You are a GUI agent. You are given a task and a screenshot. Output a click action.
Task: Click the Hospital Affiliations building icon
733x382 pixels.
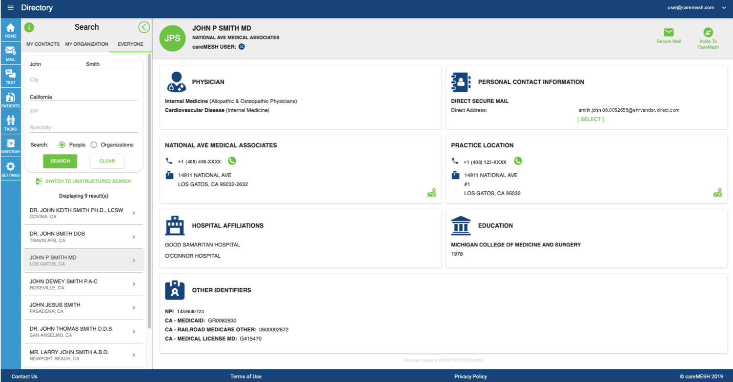(175, 225)
